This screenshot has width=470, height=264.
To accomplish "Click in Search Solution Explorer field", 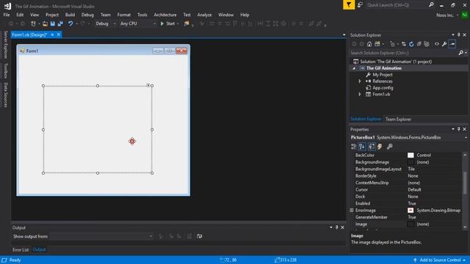I will 403,53.
